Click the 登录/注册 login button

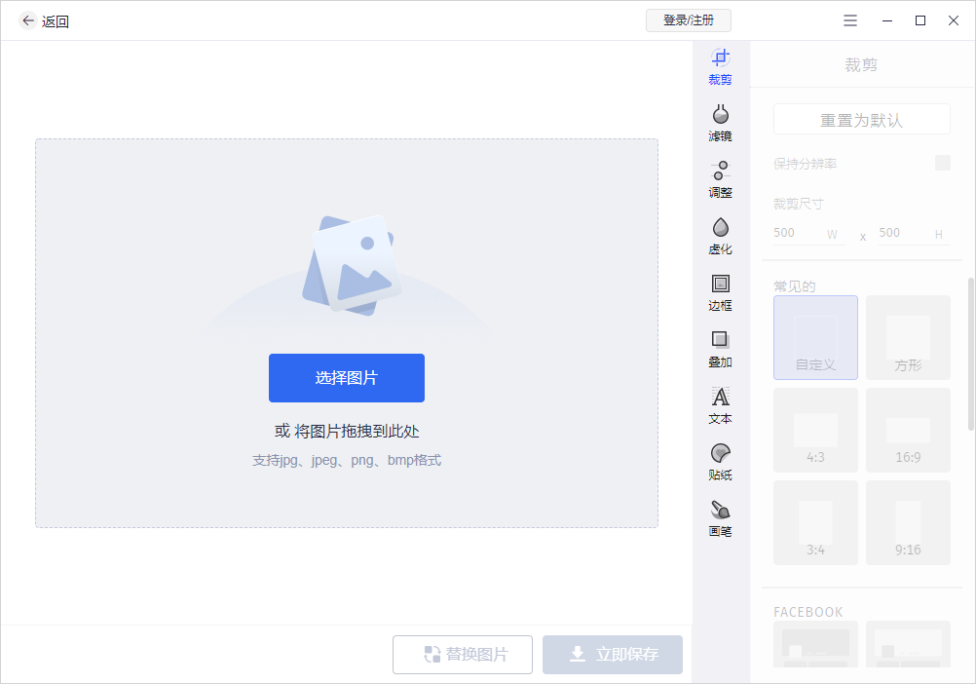[x=689, y=20]
